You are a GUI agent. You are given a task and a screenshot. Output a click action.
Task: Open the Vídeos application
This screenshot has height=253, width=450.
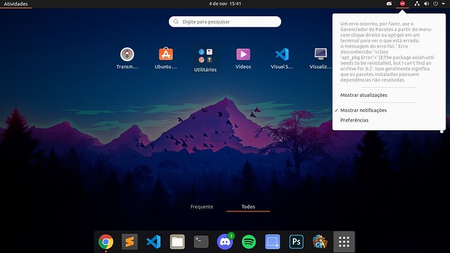pos(243,58)
